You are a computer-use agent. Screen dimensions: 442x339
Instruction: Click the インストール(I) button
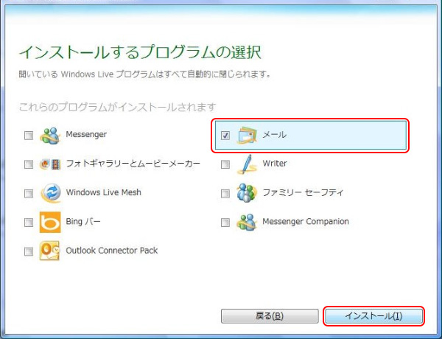[373, 316]
